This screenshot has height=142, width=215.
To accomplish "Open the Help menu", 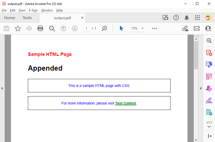I will tap(59, 10).
